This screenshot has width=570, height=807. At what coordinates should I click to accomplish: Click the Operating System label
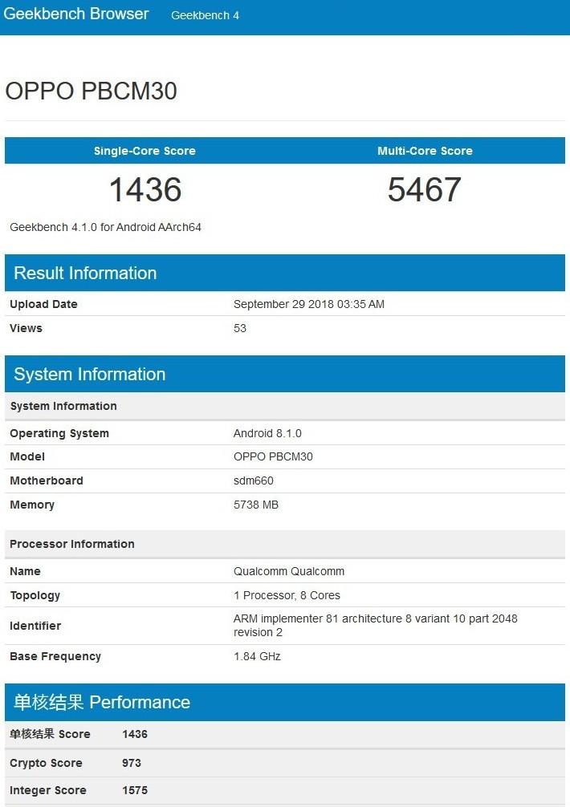coord(59,433)
